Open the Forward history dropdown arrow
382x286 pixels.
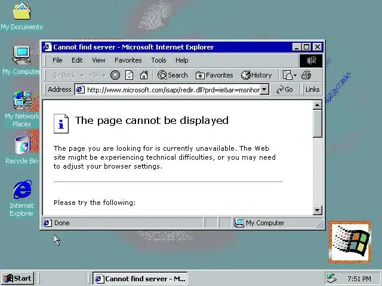[x=104, y=76]
